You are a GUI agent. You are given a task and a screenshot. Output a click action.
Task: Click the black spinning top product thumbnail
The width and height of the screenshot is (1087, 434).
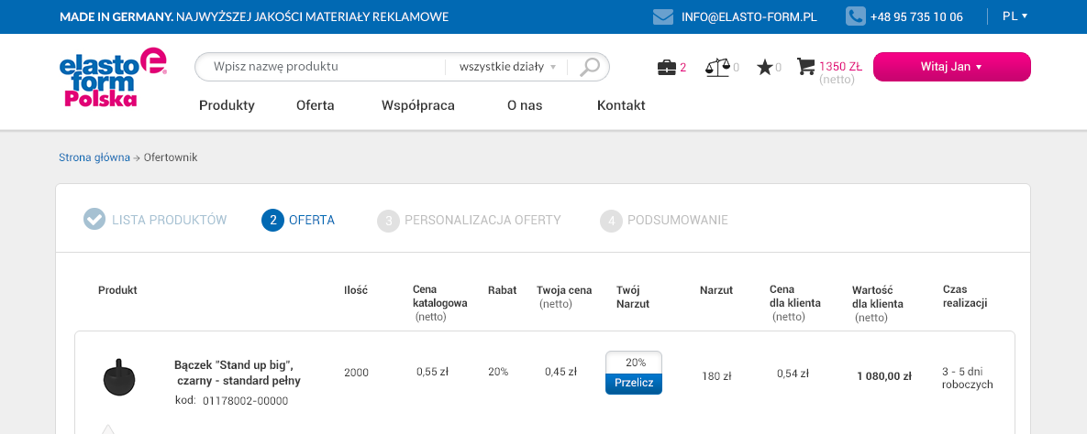pyautogui.click(x=119, y=377)
